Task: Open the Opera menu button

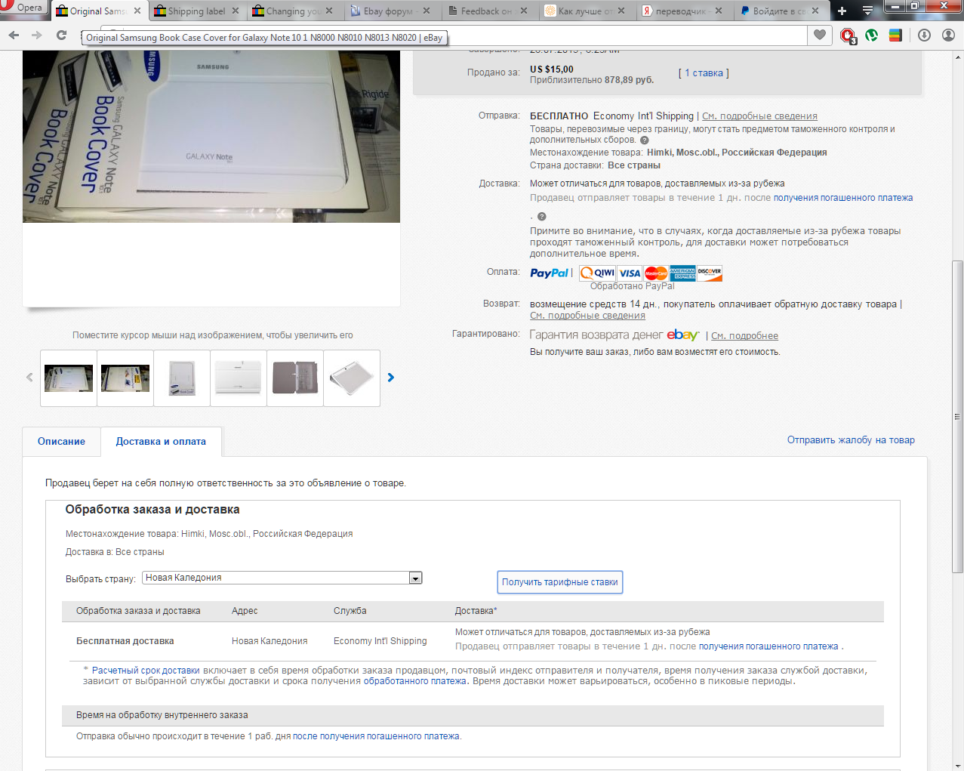Action: [x=24, y=8]
